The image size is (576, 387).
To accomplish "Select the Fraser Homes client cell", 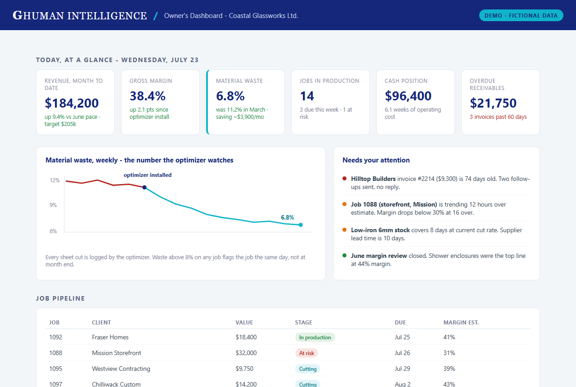I will click(x=110, y=337).
